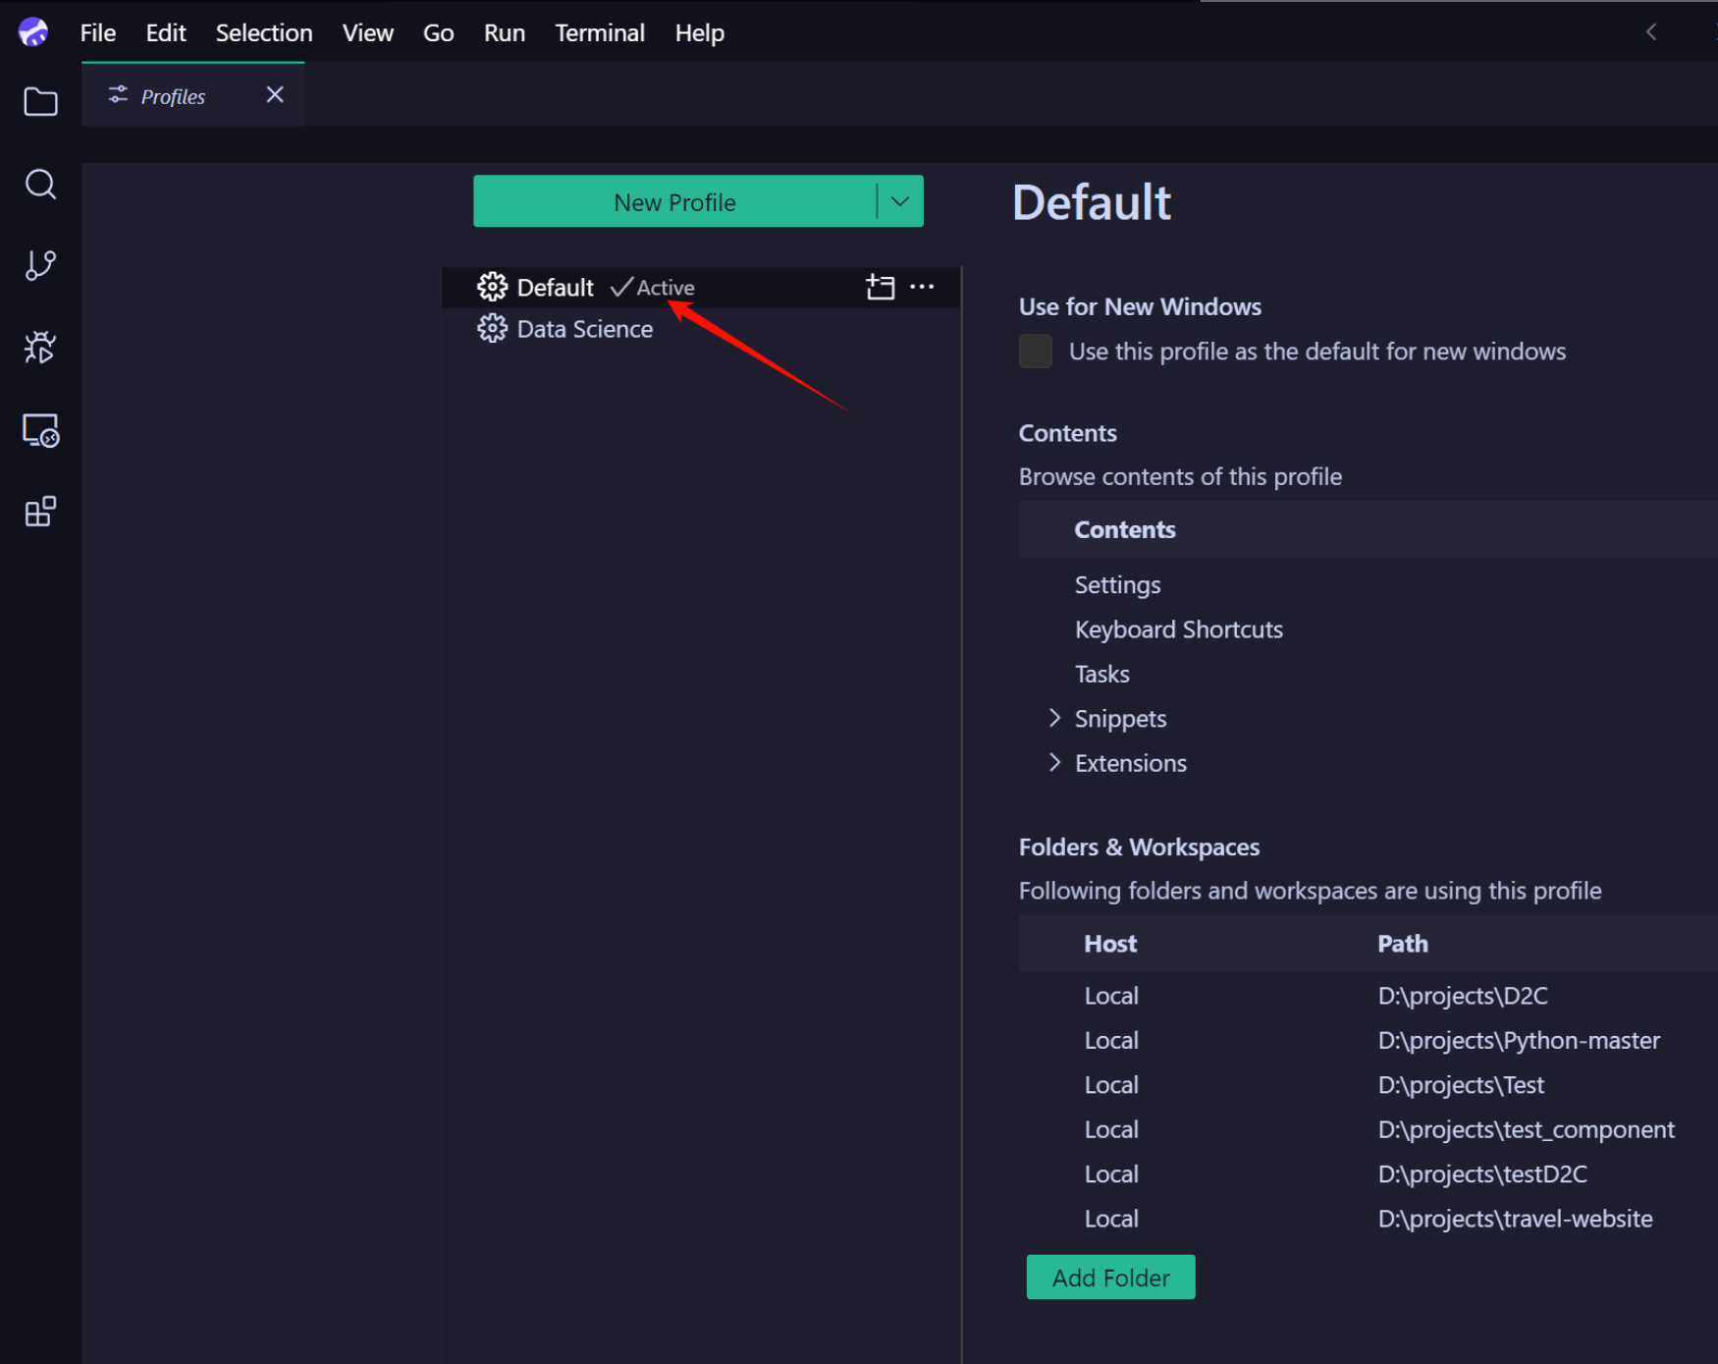Select the Extensions icon in activity bar
This screenshot has height=1364, width=1718.
pos(40,511)
